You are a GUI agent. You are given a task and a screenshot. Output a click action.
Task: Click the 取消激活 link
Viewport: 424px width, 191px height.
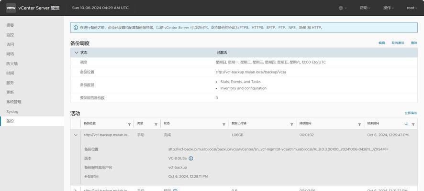[398, 43]
